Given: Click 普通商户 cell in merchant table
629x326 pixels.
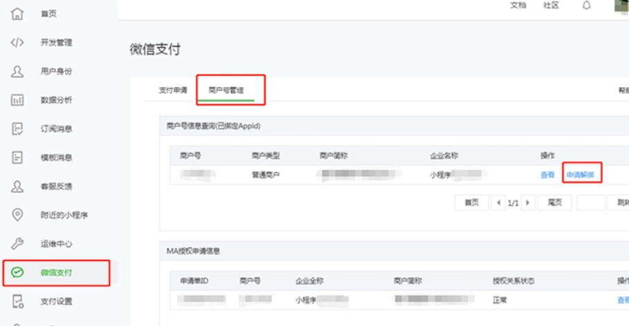Looking at the screenshot, I should [x=265, y=175].
